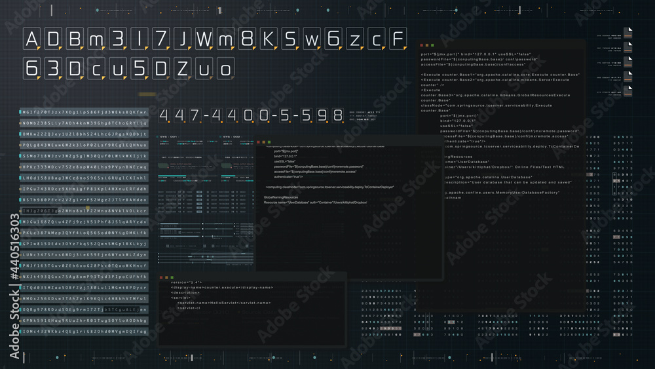Click the list row starting PQLg843
Screen dimensions: 655x369
pyautogui.click(x=84, y=145)
